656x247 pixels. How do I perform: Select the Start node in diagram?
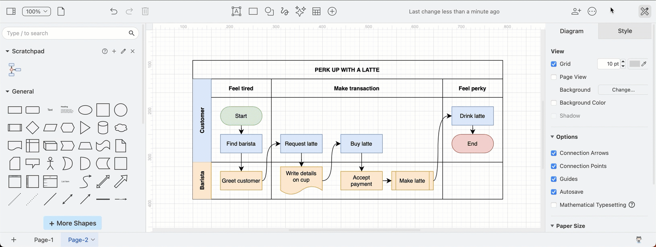tap(241, 116)
